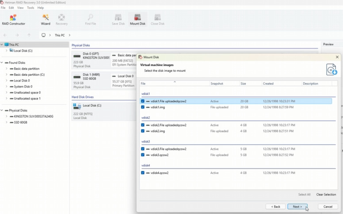Expand the Local Disk 0 tree node

point(6,81)
